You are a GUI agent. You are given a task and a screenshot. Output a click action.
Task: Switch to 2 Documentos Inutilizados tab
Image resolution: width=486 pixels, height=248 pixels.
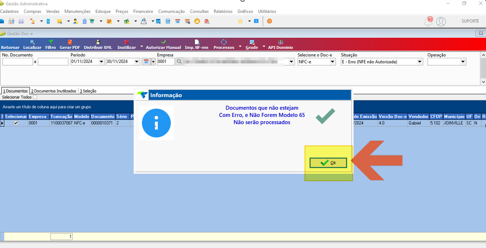(54, 91)
